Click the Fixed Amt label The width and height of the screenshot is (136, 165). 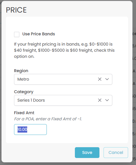pos(24,113)
